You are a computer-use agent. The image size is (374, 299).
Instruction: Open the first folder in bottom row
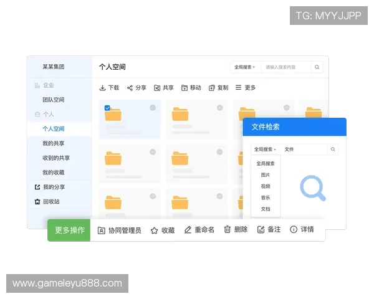click(113, 202)
